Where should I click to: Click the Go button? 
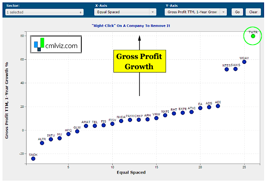click(237, 12)
